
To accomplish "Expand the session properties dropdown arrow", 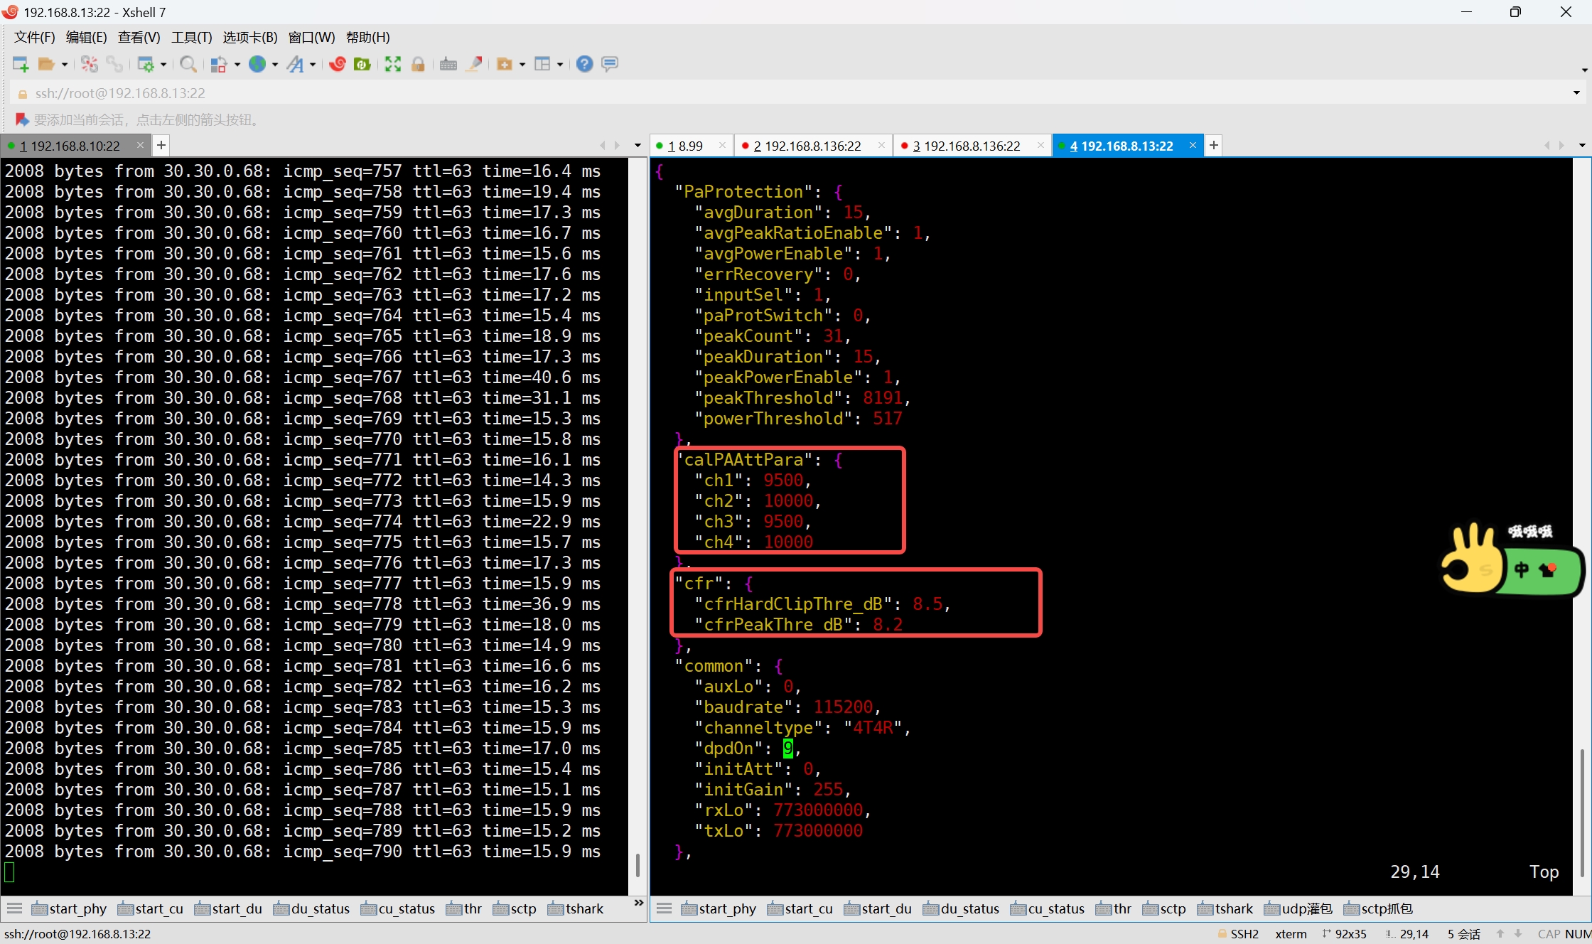I will 163,65.
